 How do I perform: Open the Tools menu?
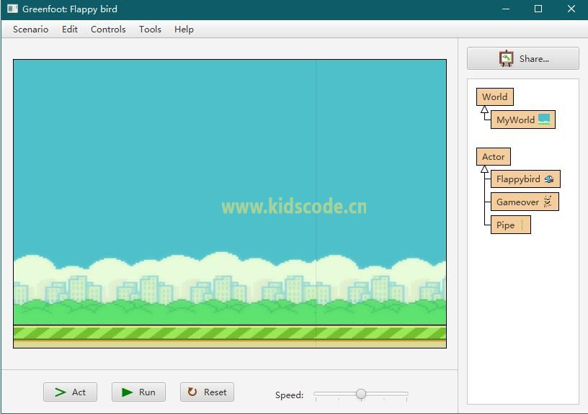150,30
